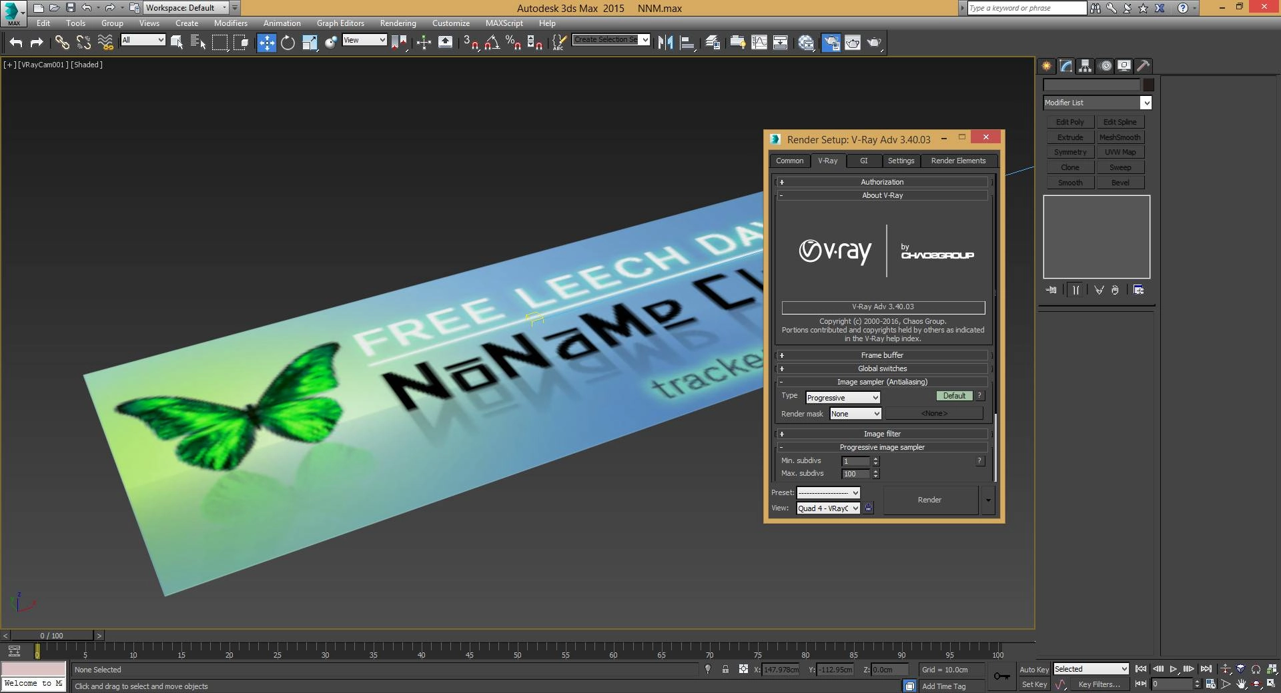Click Pin Stack icon under modifier stack
The image size is (1281, 693).
pos(1051,290)
